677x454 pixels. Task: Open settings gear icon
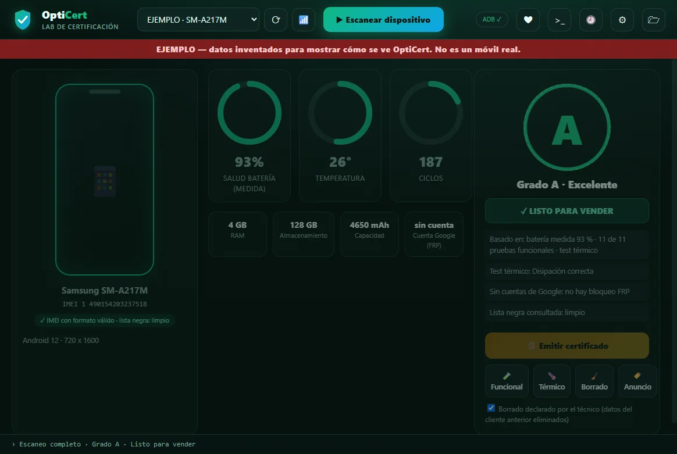point(622,19)
